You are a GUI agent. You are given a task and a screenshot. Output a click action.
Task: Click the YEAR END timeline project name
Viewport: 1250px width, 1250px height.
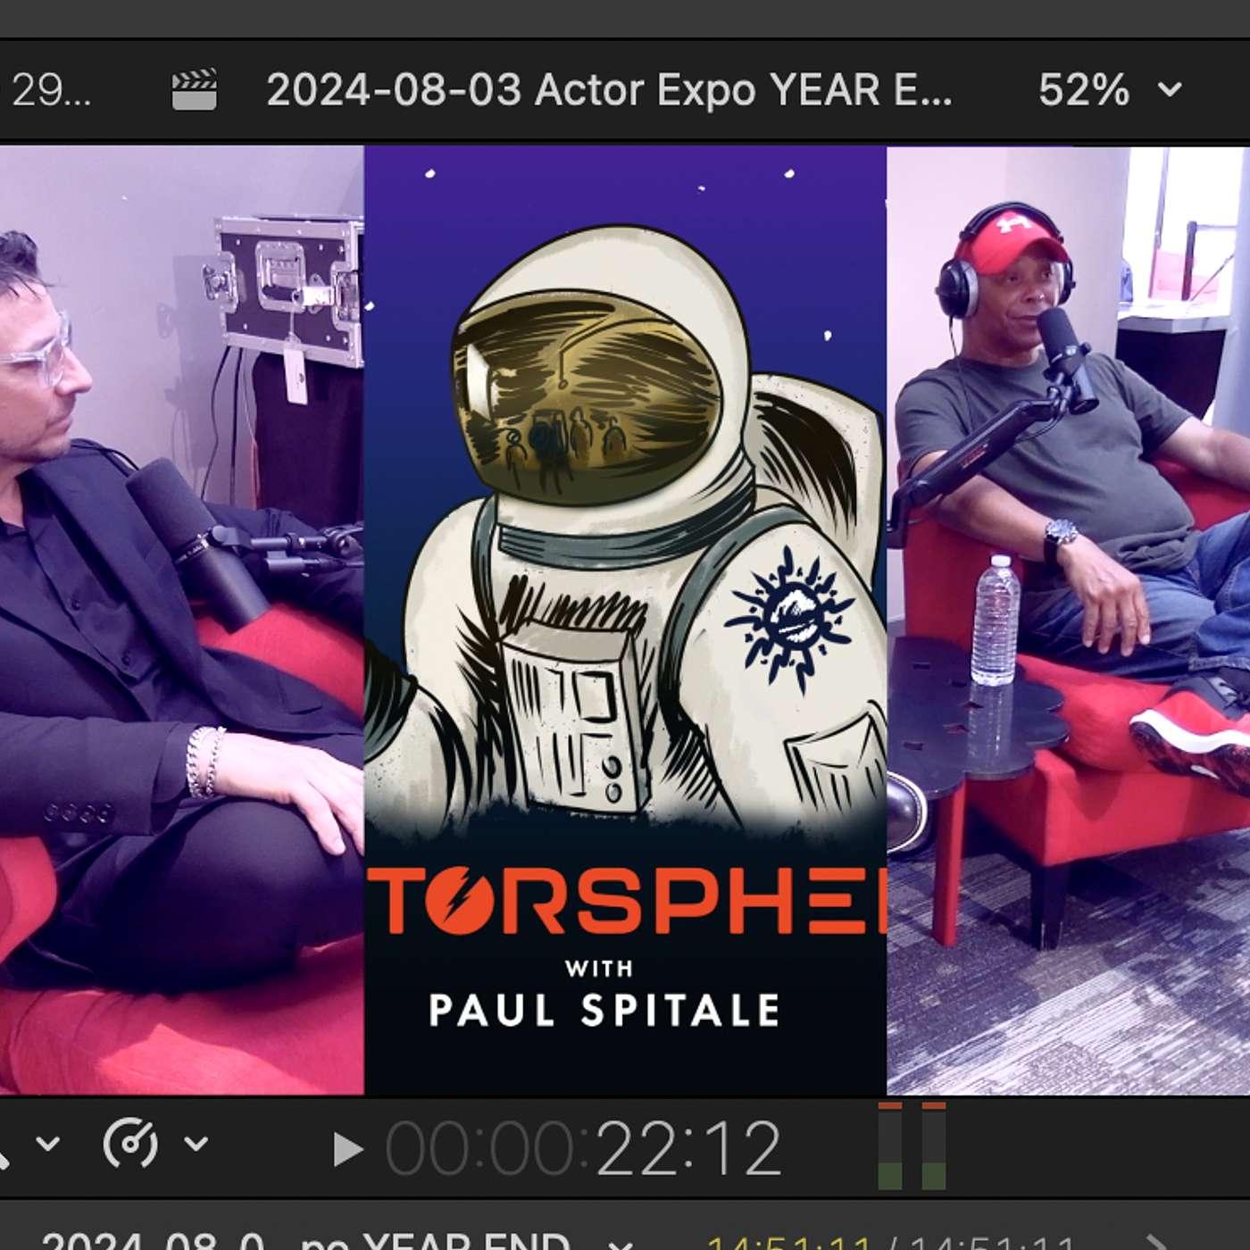pos(305,1241)
